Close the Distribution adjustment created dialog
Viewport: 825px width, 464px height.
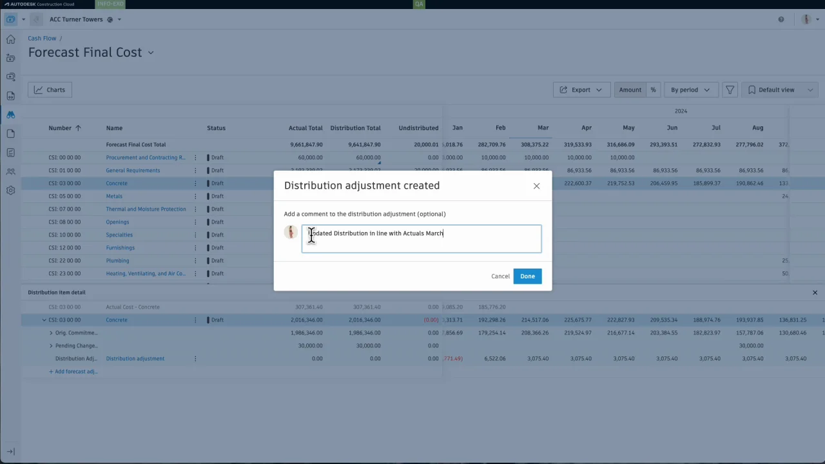pyautogui.click(x=536, y=186)
